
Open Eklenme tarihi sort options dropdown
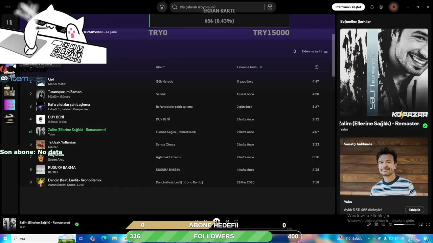click(x=315, y=51)
